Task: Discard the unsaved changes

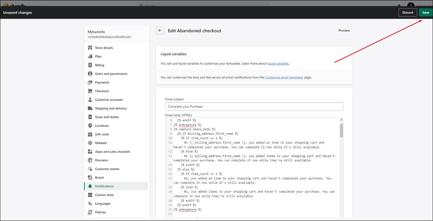Action: (x=408, y=13)
